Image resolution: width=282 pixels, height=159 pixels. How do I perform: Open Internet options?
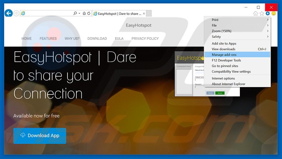pos(237,78)
